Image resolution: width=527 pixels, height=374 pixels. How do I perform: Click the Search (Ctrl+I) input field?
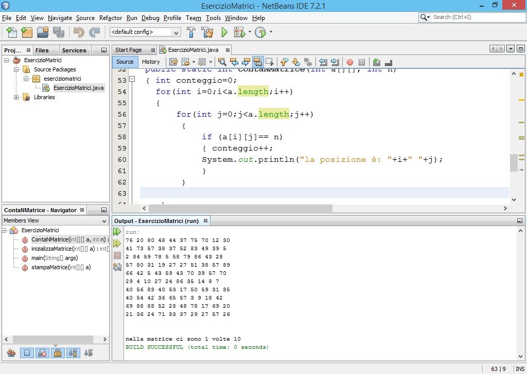(473, 17)
